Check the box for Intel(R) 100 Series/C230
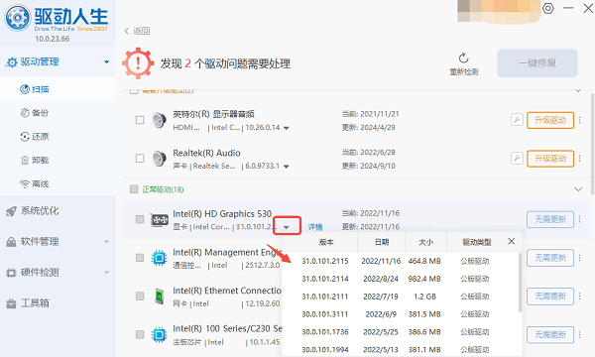Viewport: 595px width, 357px height. coord(140,334)
